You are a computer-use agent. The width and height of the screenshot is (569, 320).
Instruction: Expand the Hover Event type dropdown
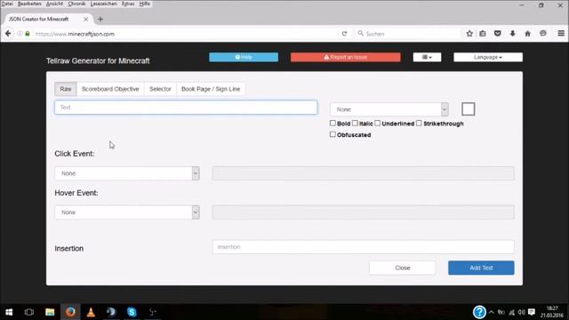pyautogui.click(x=127, y=212)
